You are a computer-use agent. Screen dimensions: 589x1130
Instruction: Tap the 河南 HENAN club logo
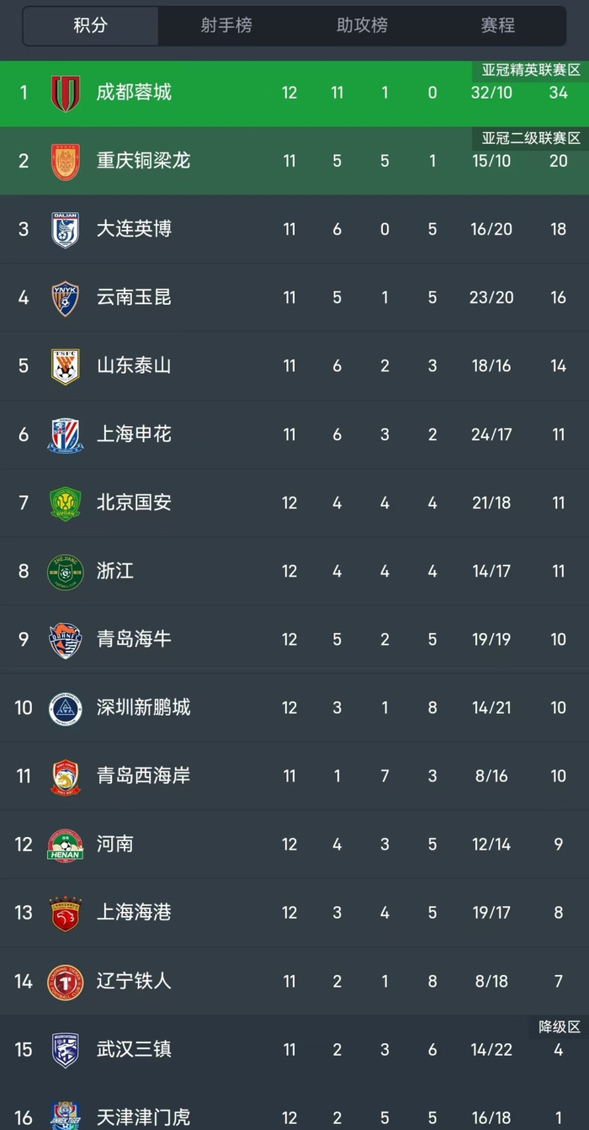point(65,845)
